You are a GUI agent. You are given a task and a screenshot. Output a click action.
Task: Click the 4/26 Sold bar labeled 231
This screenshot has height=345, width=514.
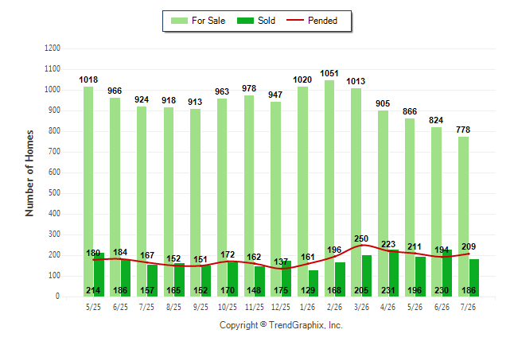pos(394,273)
